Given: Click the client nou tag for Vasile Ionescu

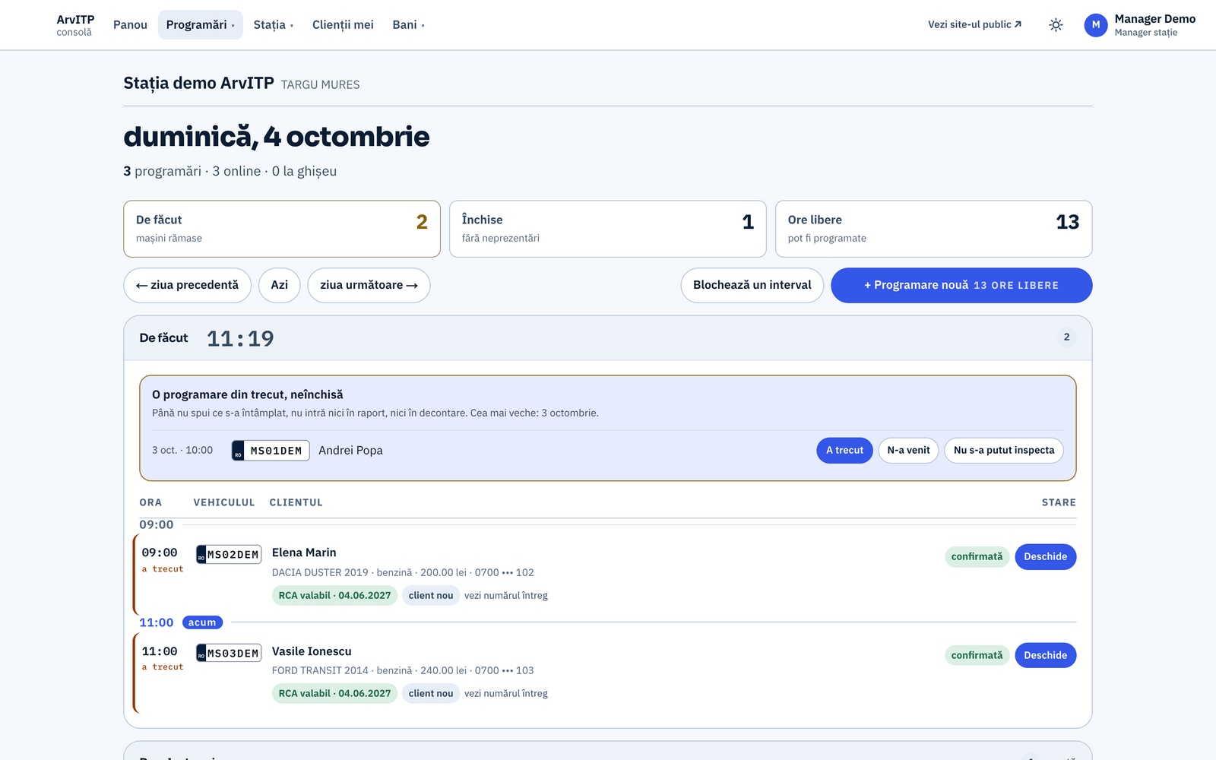Looking at the screenshot, I should (431, 694).
